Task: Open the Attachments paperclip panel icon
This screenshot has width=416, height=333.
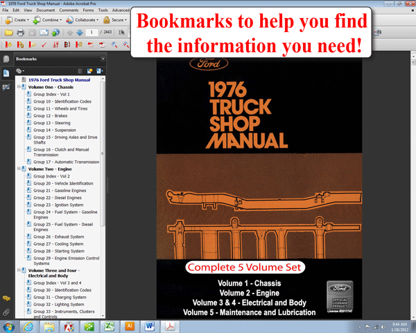Action: tap(6, 312)
